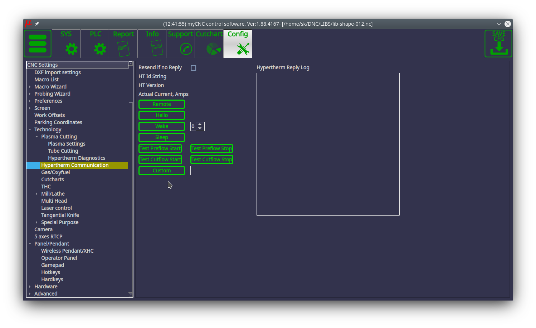Click the Custom command text field
The image size is (536, 328).
click(x=213, y=171)
